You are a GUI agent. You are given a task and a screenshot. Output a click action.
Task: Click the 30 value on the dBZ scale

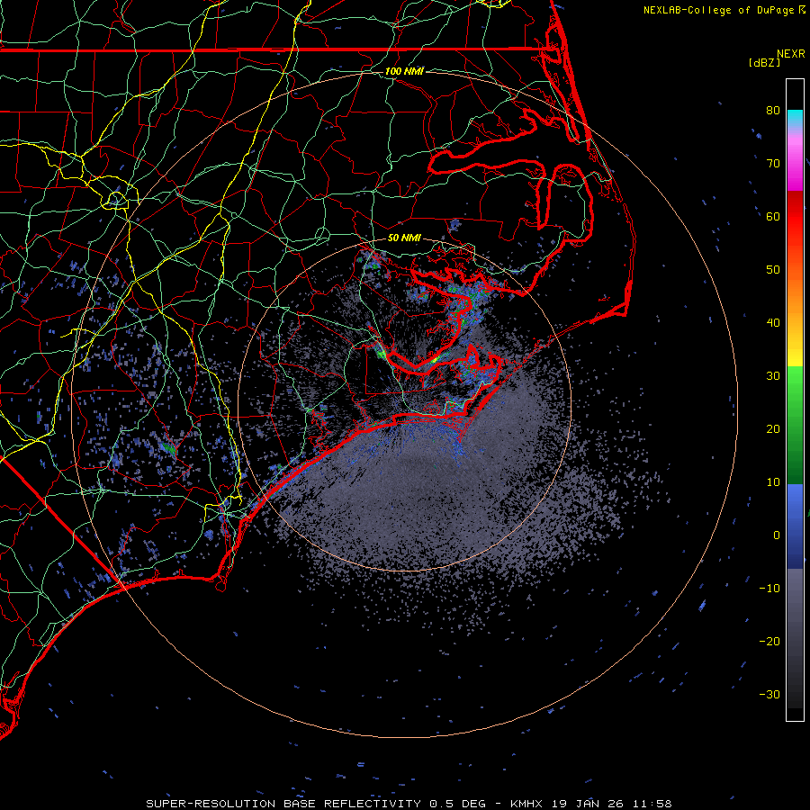[x=773, y=376]
